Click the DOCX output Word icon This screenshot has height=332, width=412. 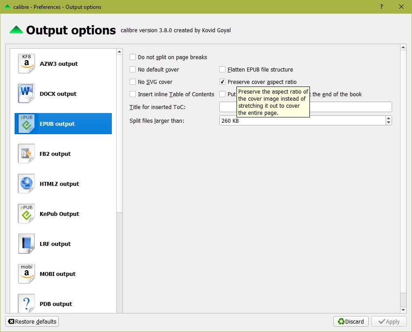(27, 94)
